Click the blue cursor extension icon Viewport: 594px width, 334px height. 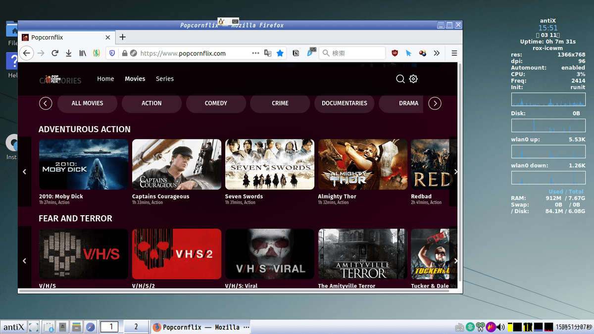[x=408, y=53]
